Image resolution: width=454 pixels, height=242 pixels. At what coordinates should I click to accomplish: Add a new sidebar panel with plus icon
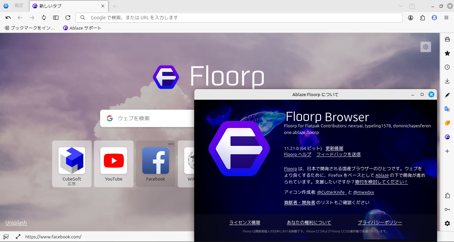click(x=447, y=151)
